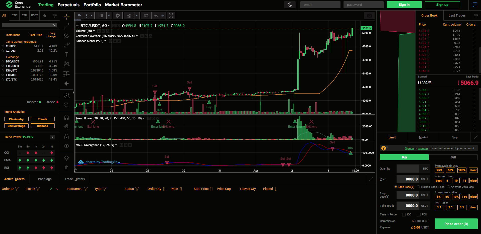
Task: Click the green Sign in button
Action: [404, 5]
